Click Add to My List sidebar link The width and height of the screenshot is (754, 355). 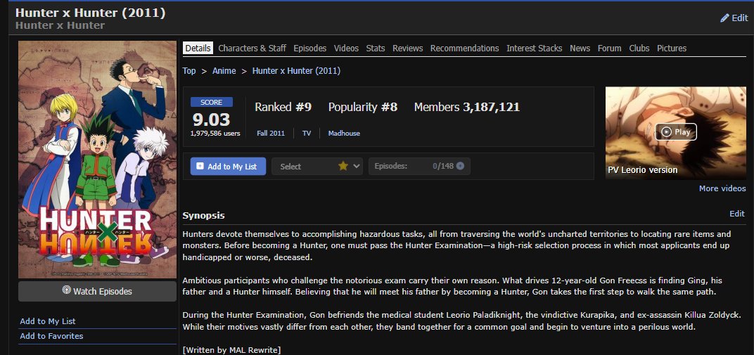48,321
